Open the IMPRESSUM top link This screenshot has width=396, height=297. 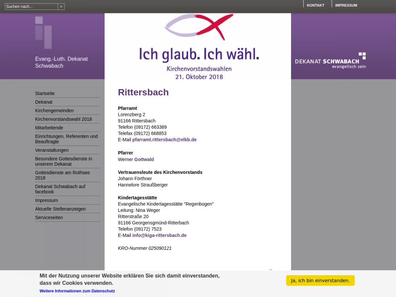tap(346, 6)
